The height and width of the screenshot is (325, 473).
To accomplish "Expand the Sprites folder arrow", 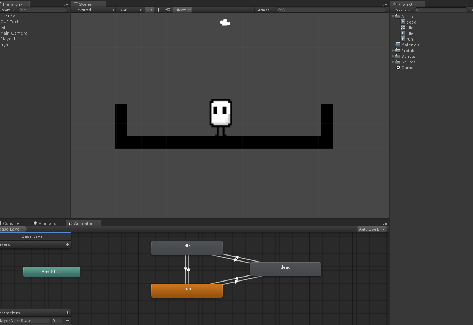I will coord(393,62).
